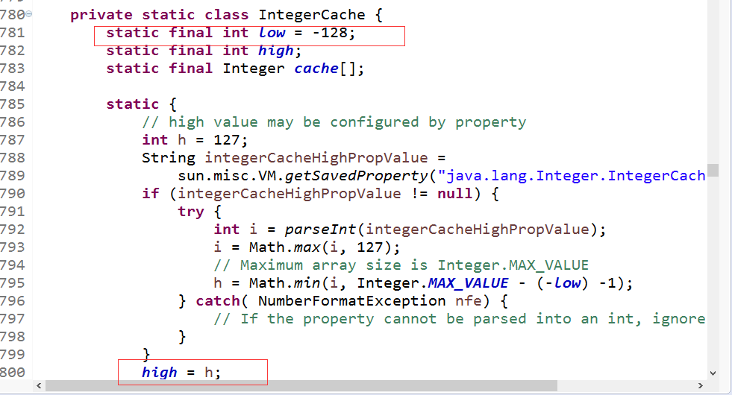Screen dimensions: 732x395
Task: Click the vertical scrollbar down arrow
Action: (x=713, y=373)
